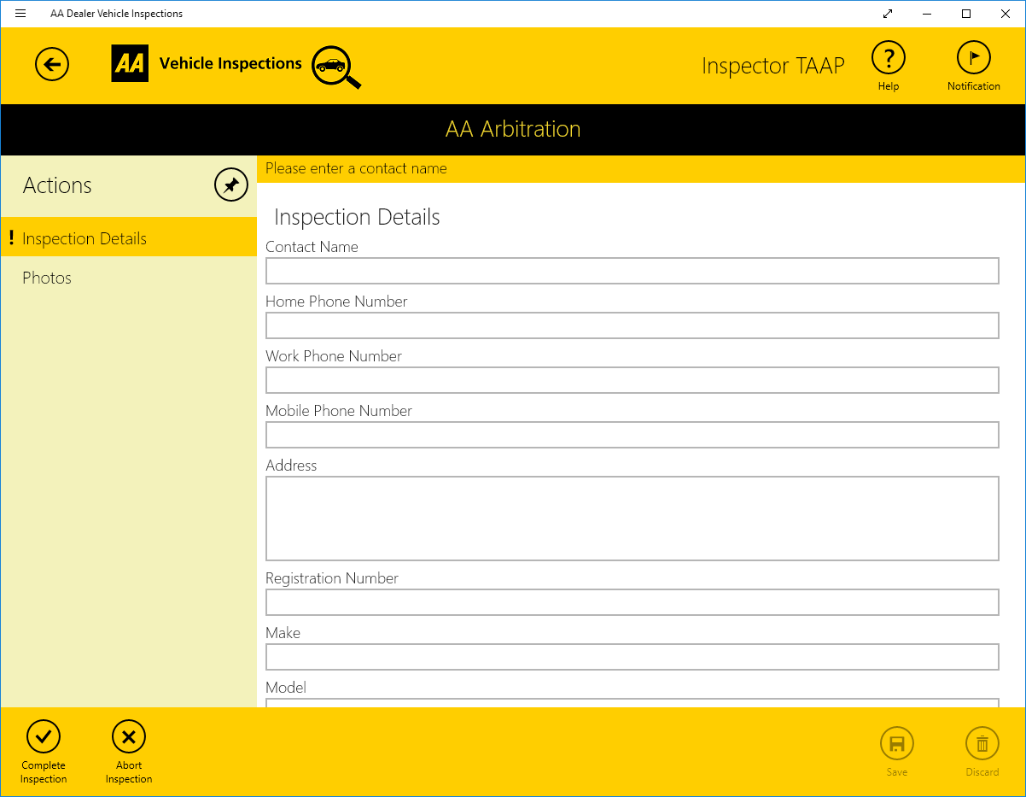Click the AA Arbitration heading
This screenshot has width=1026, height=797.
click(x=513, y=129)
